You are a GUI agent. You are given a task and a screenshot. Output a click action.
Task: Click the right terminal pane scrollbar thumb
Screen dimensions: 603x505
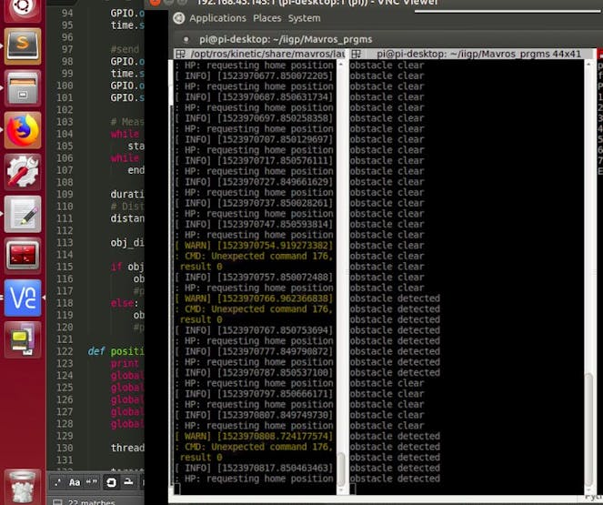(x=588, y=430)
